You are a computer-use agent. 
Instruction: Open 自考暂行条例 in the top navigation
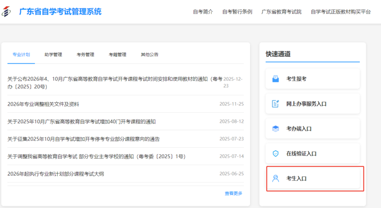click(237, 11)
